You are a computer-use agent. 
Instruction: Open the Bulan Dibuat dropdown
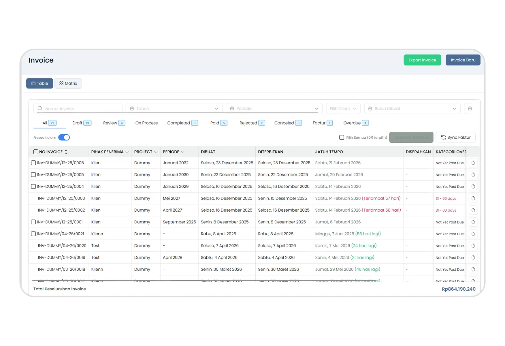click(412, 109)
